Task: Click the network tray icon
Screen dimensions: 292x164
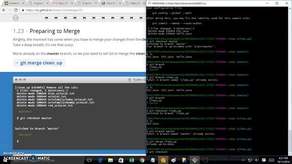Action: [x=250, y=160]
